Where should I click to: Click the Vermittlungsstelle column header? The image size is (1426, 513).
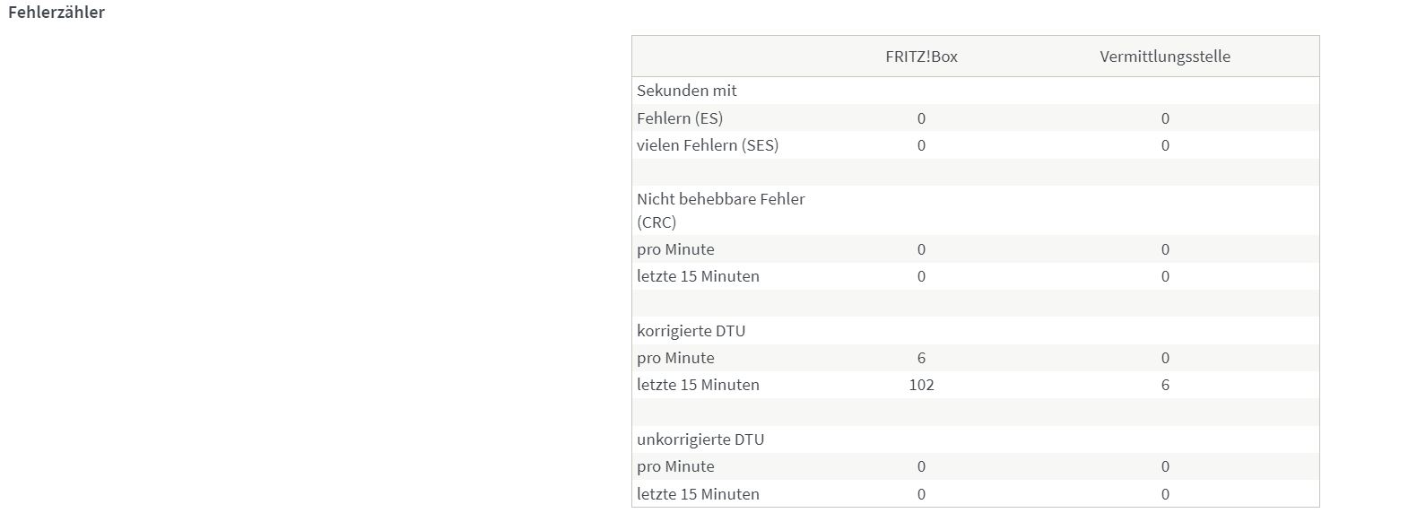(1164, 57)
